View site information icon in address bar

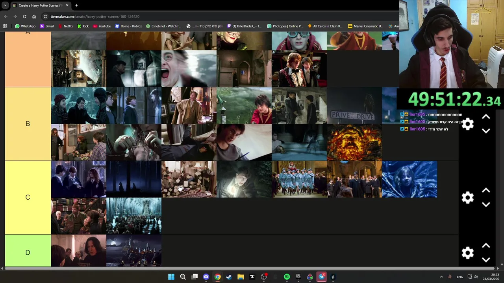point(46,17)
